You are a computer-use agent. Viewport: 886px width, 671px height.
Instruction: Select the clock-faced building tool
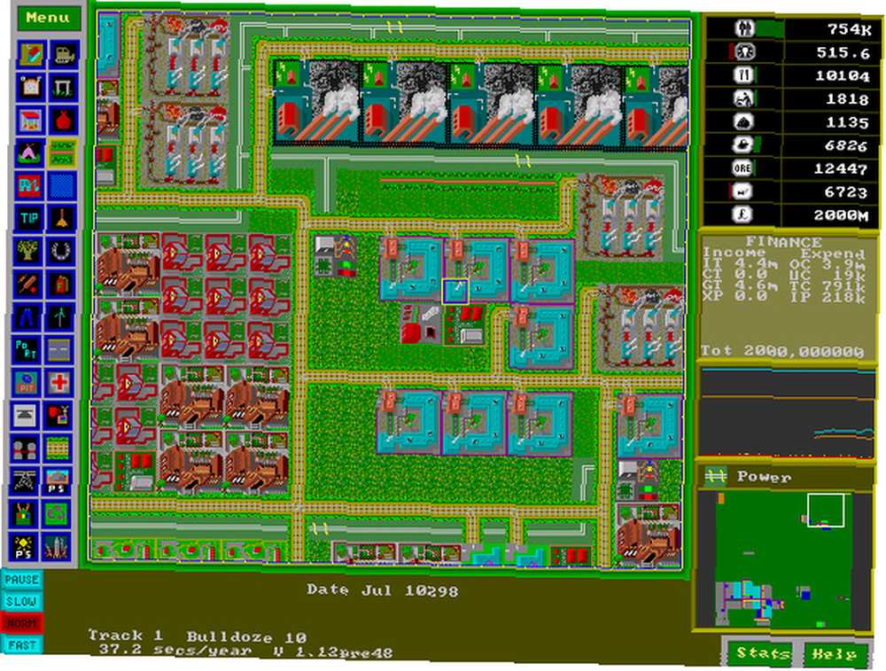[x=30, y=87]
